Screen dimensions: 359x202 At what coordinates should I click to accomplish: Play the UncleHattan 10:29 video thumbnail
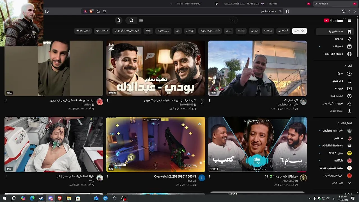click(257, 68)
